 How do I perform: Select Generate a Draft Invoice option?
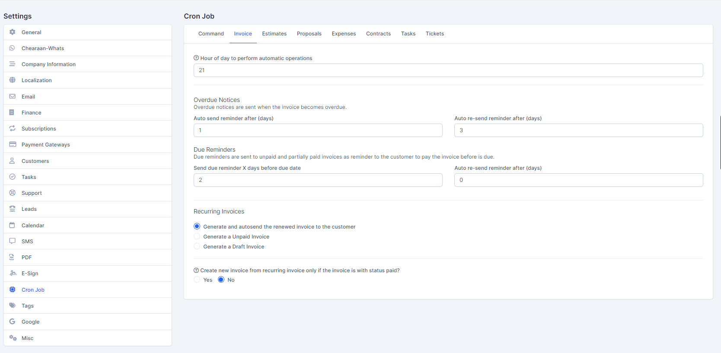[x=197, y=246]
